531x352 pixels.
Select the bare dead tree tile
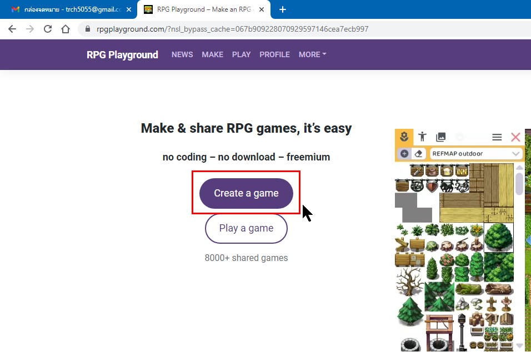409,281
